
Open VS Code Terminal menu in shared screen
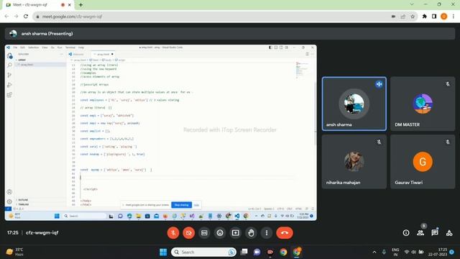point(70,47)
